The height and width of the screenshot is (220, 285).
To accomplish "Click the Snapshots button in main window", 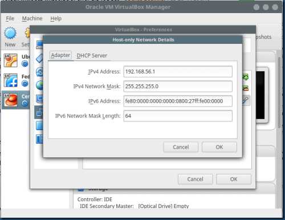I will click(264, 37).
